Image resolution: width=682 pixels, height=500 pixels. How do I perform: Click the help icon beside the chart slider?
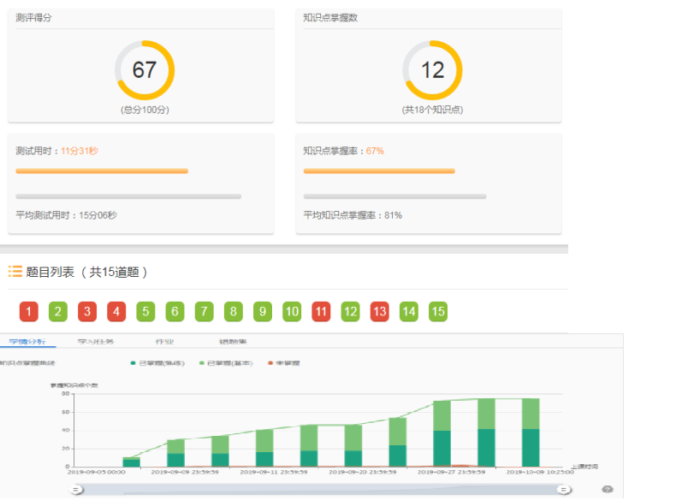click(x=608, y=490)
